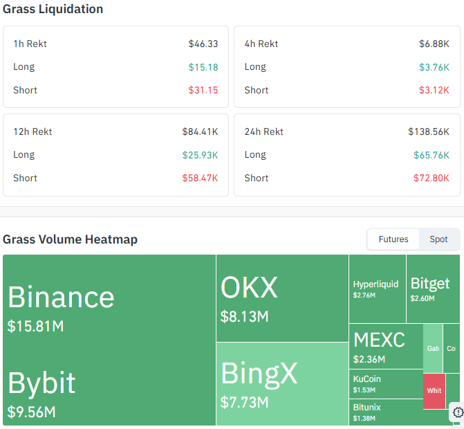Viewport: 464px width, 429px height.
Task: Click Bitget volume figure $2.60M
Action: (423, 298)
